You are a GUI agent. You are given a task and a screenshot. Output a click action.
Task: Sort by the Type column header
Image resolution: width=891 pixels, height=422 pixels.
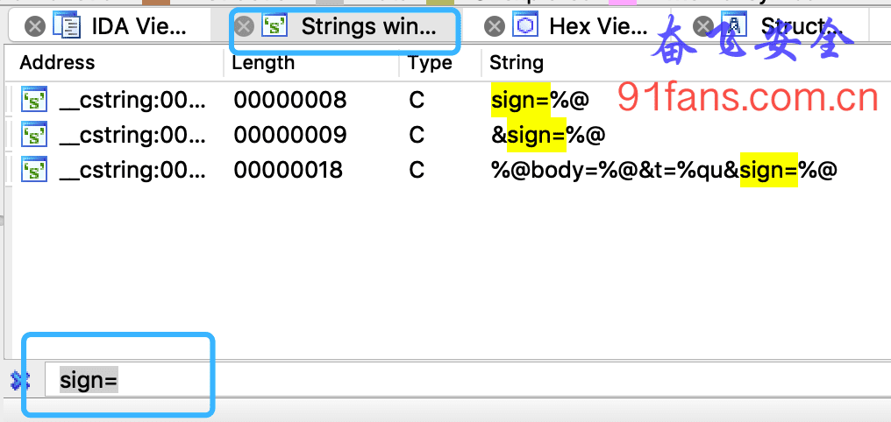[x=431, y=62]
